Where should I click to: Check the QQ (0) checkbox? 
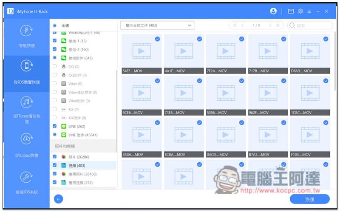[55, 66]
